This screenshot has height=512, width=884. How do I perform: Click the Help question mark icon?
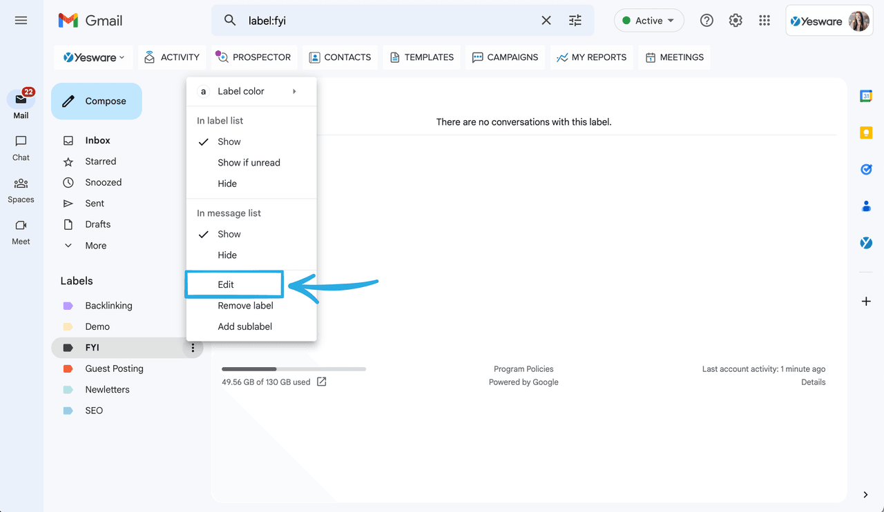pos(707,21)
